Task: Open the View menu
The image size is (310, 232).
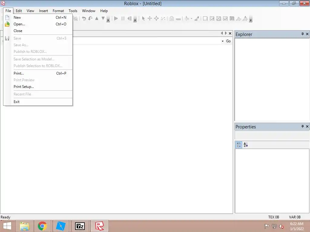Action: point(30,11)
